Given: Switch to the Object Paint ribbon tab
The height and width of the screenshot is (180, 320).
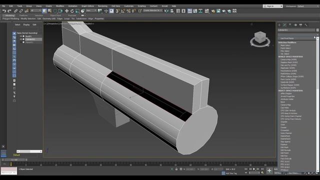Looking at the screenshot, I should 55,15.
